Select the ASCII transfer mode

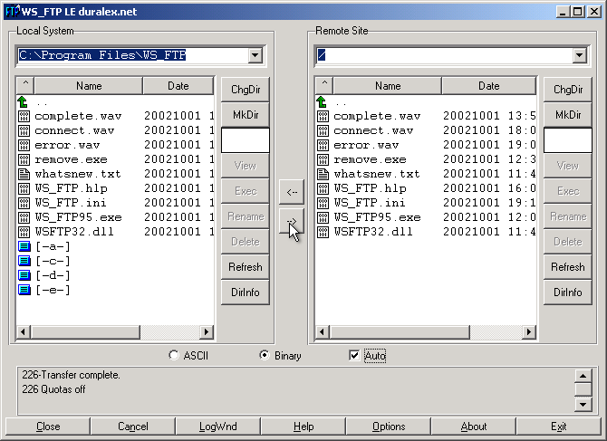[x=174, y=356]
